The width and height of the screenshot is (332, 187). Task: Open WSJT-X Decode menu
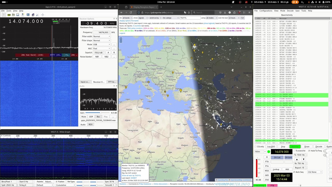(x=290, y=11)
